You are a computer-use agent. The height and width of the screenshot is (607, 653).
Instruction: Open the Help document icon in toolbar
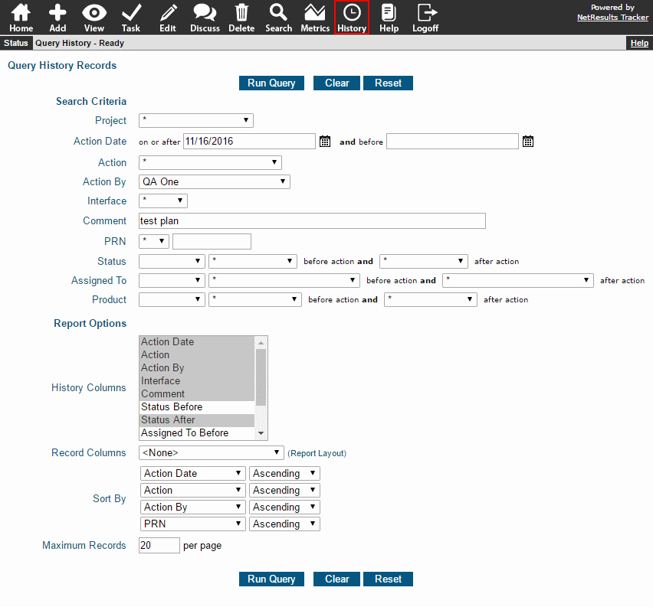389,18
